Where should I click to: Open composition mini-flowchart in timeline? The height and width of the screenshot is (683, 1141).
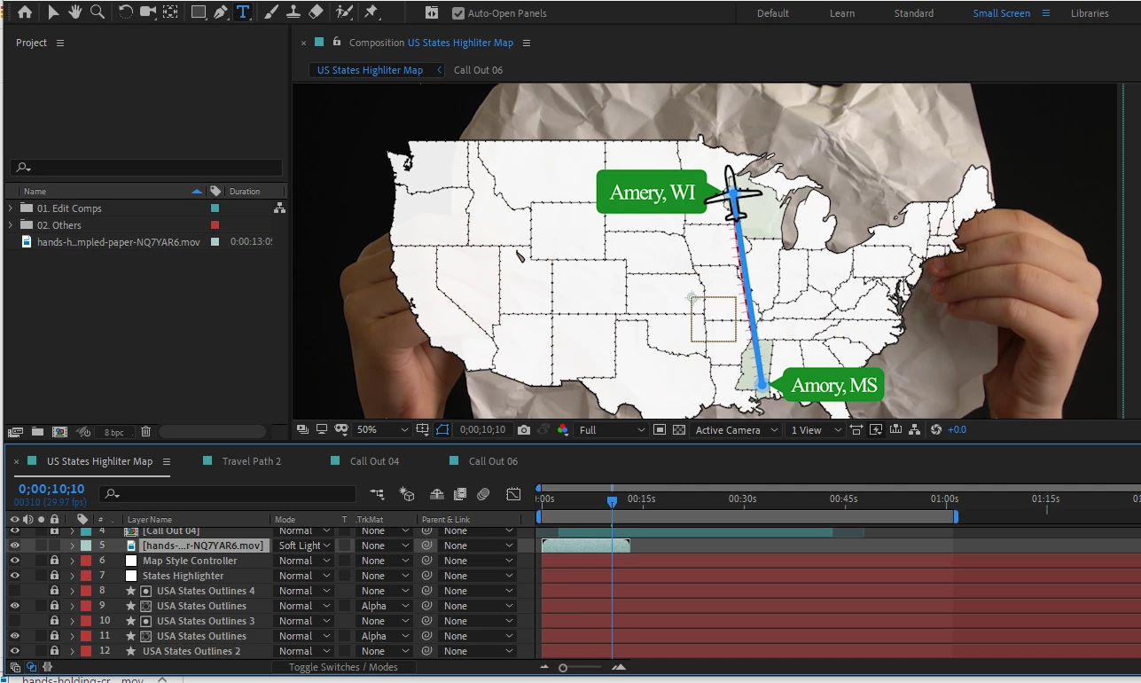[378, 494]
